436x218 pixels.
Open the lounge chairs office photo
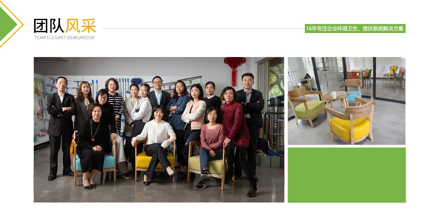[x=347, y=101]
